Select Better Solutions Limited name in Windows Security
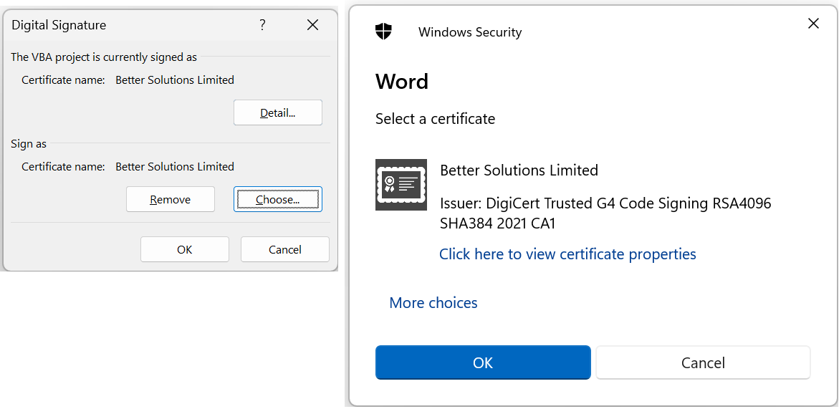This screenshot has width=839, height=409. [519, 170]
